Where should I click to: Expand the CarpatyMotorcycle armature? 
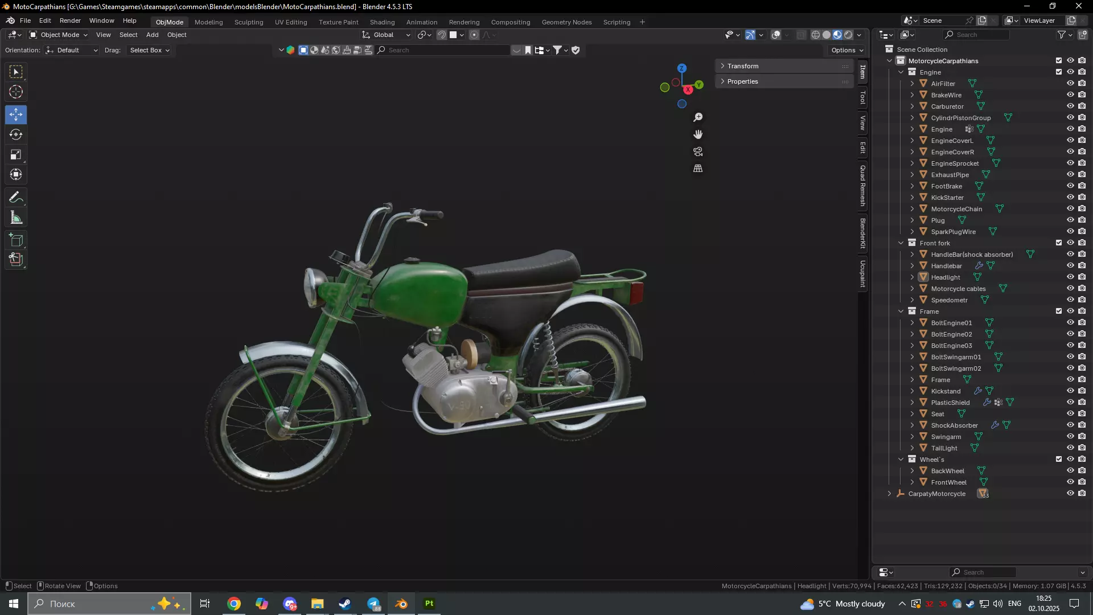coord(890,494)
